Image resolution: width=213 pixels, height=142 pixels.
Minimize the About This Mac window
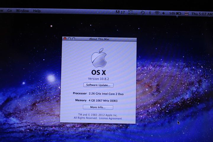(70, 38)
